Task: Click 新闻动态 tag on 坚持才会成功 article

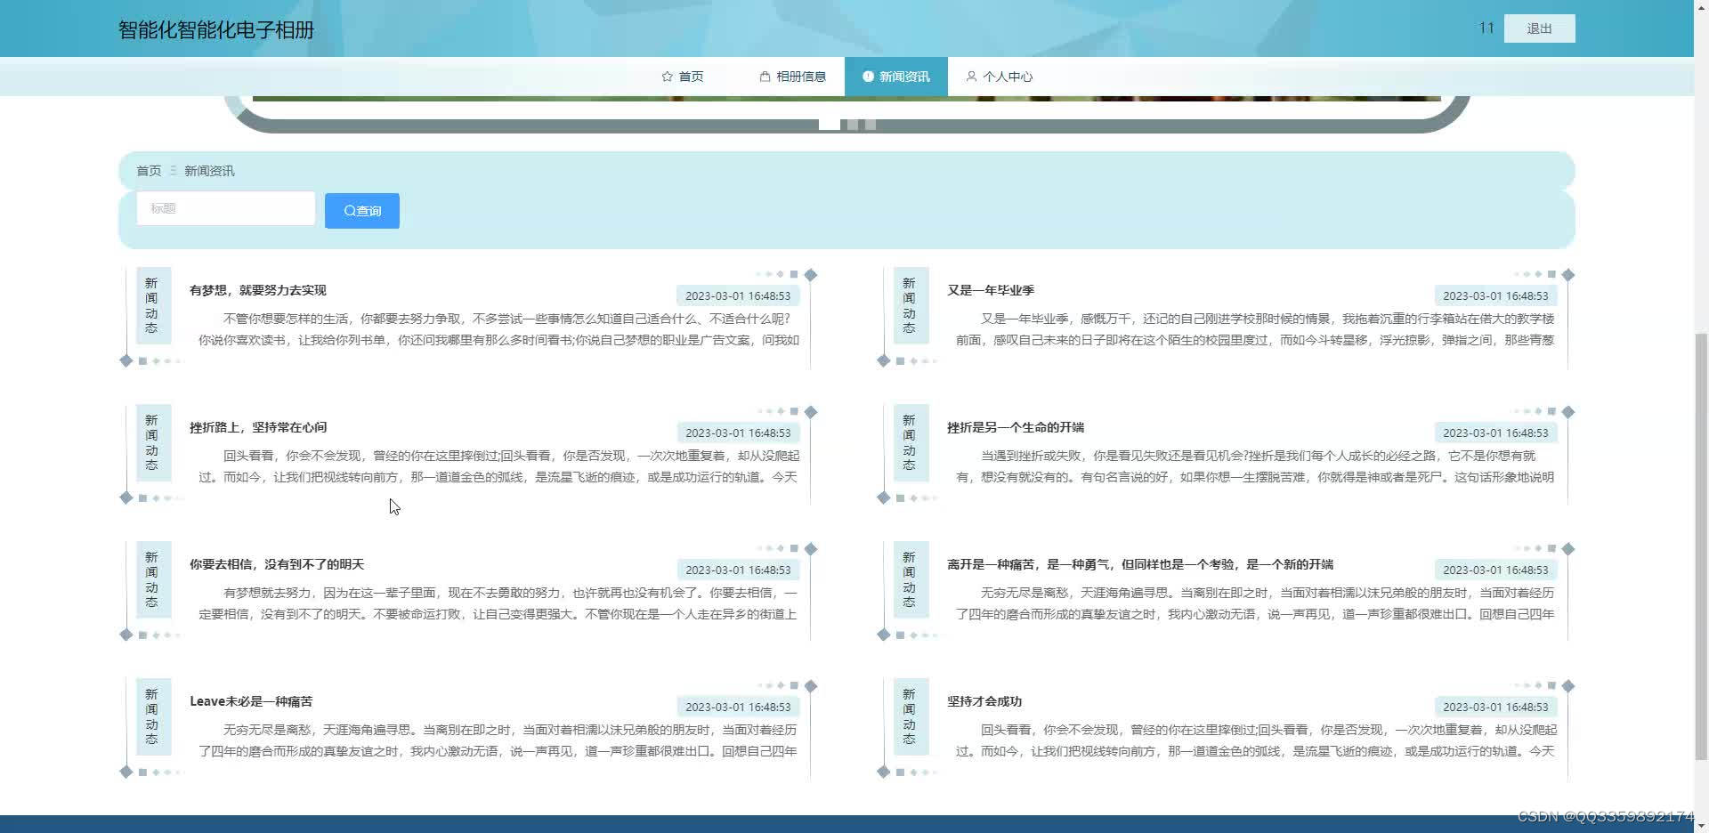Action: 910,716
